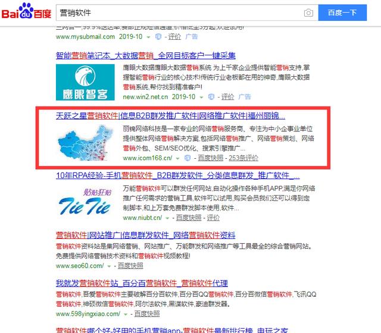Open 我就发营销软件站 result title link
This screenshot has height=333, width=381.
(142, 283)
